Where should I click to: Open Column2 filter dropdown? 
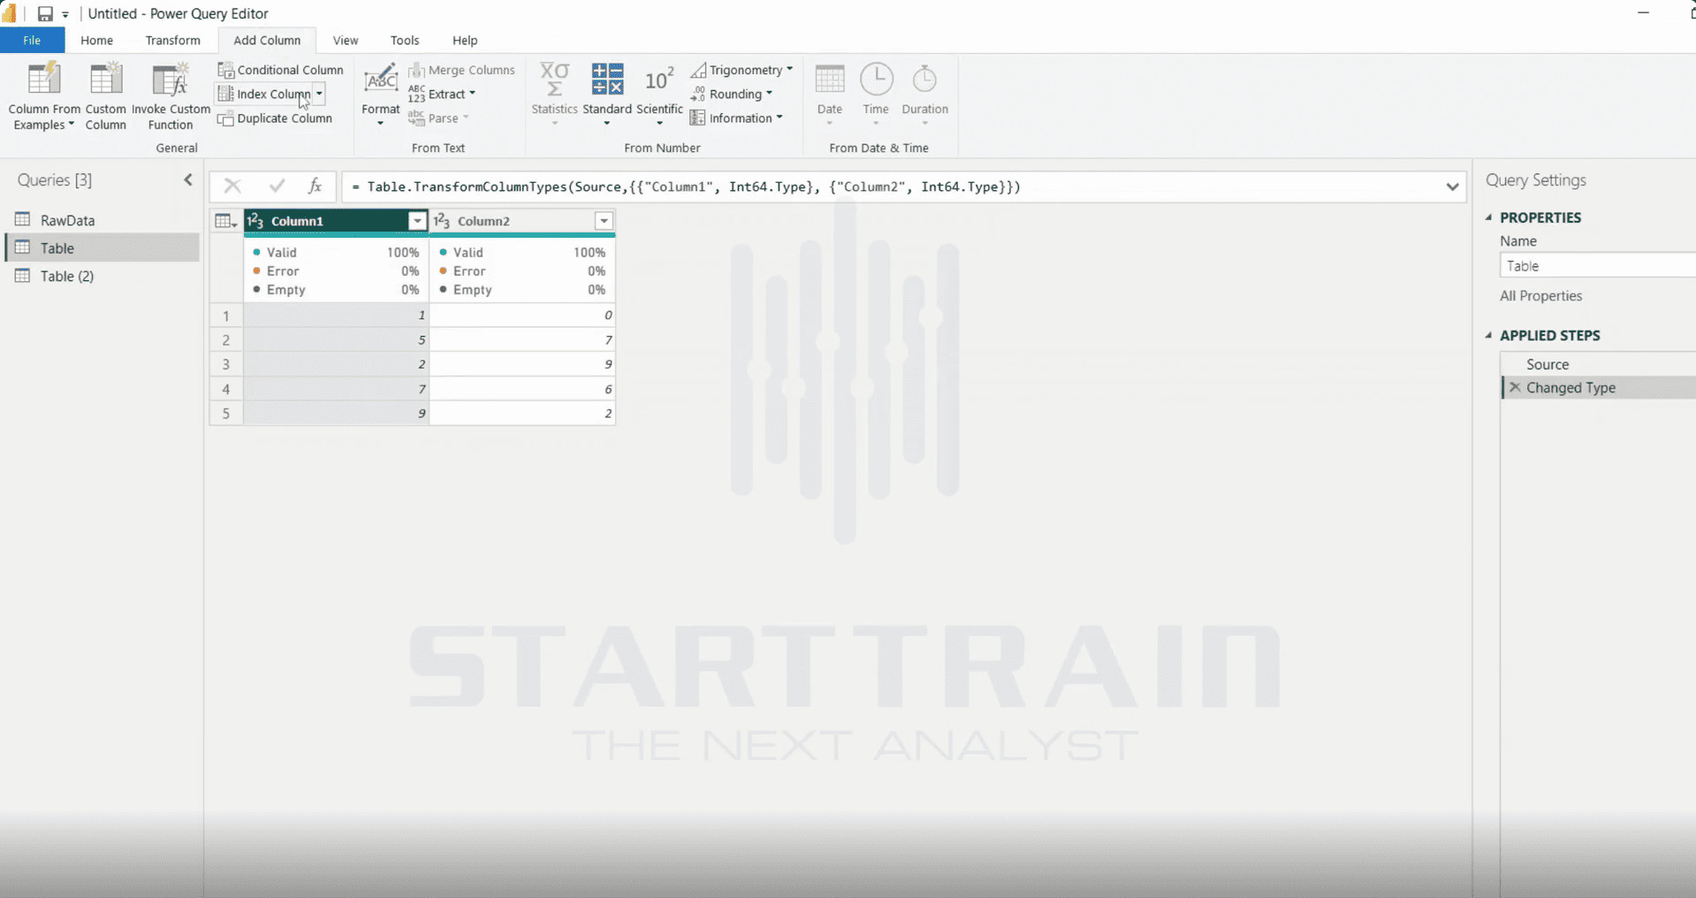(604, 221)
